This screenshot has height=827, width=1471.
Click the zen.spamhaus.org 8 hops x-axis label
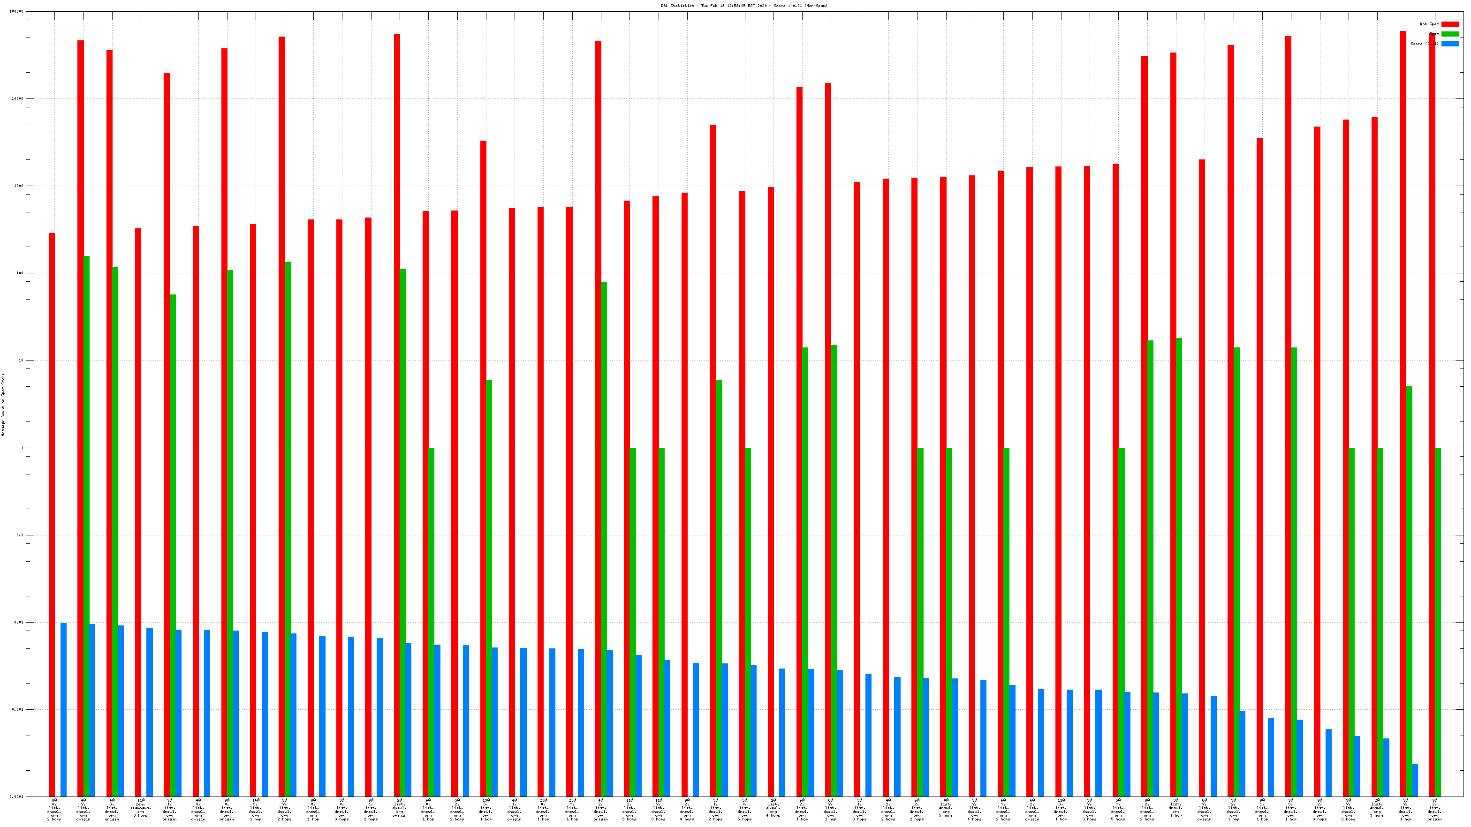[x=140, y=808]
